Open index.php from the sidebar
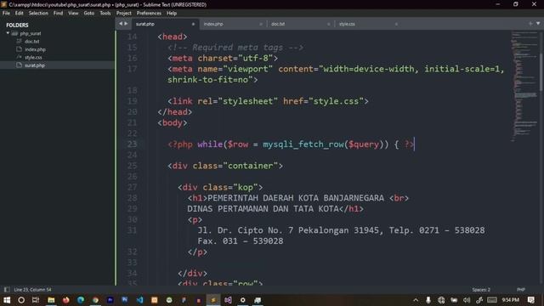The image size is (544, 306). click(35, 49)
